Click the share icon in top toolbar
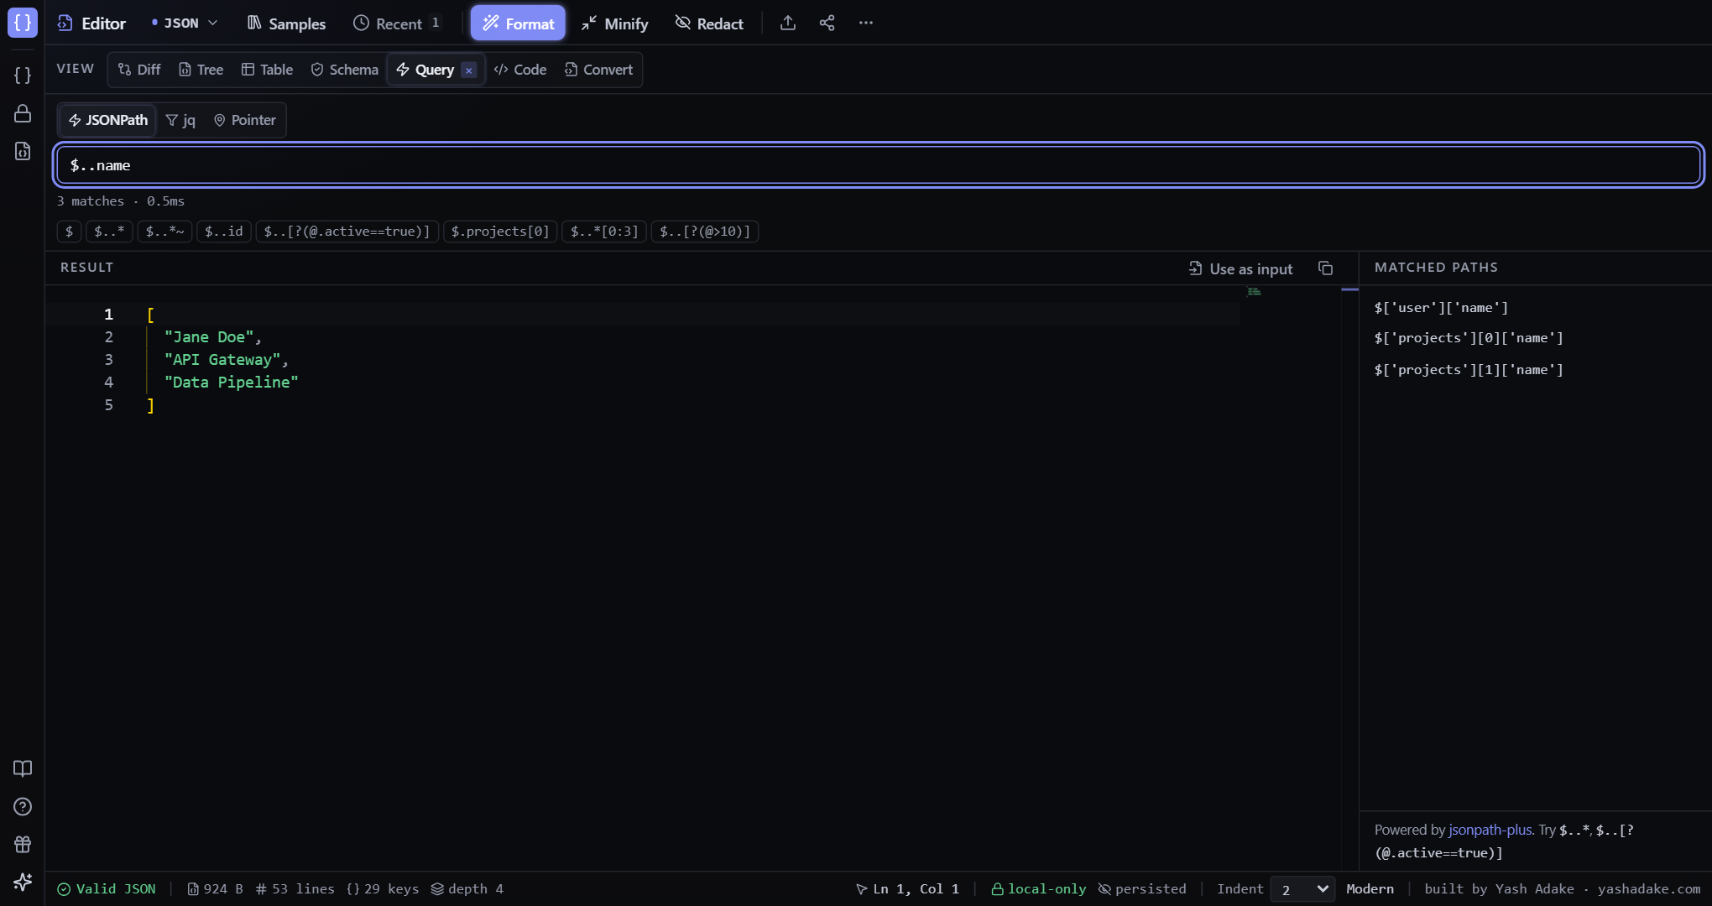 827,23
